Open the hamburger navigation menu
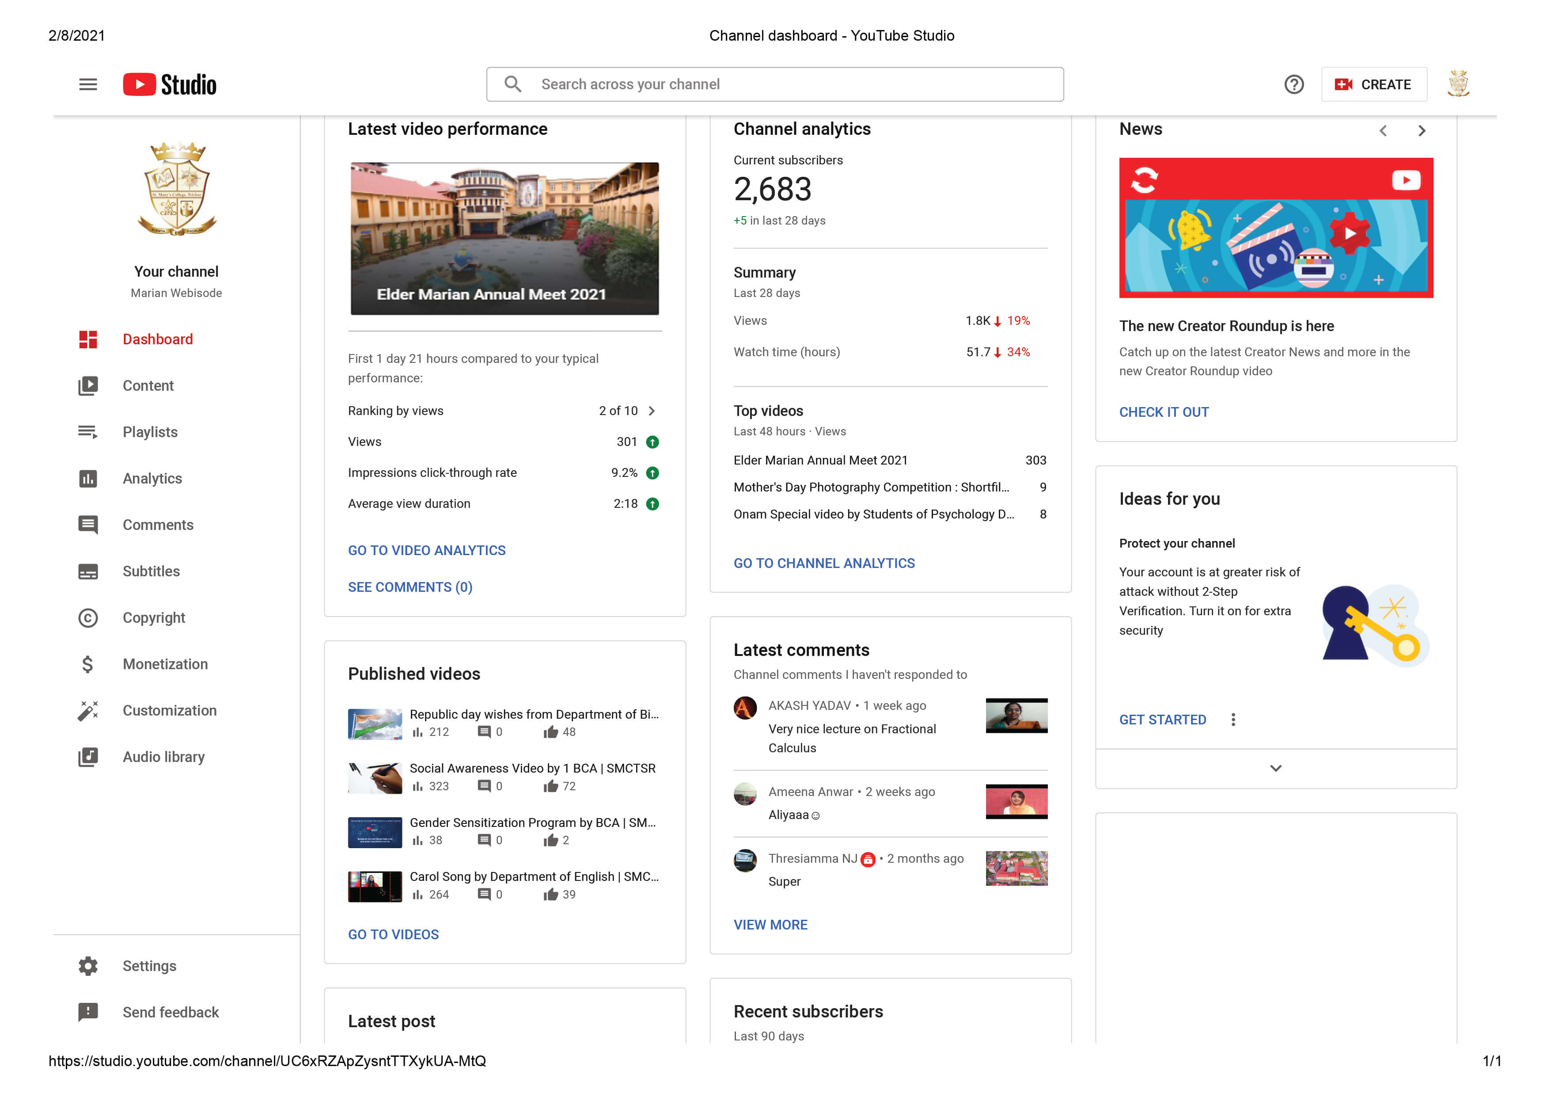The height and width of the screenshot is (1097, 1551). [88, 84]
